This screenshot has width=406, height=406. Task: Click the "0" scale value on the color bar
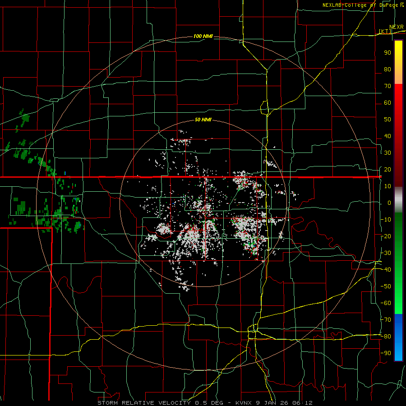(x=389, y=203)
